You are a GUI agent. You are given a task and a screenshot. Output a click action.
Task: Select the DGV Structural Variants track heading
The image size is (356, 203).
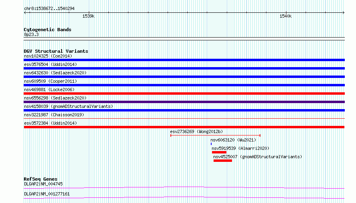[56, 51]
